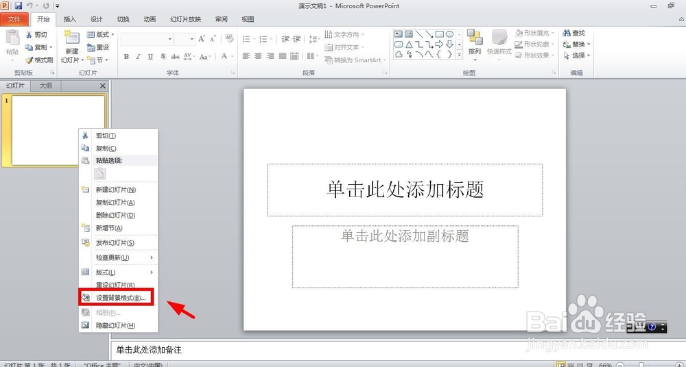Click the Increase Font Size icon
Image resolution: width=686 pixels, height=367 pixels.
(201, 39)
